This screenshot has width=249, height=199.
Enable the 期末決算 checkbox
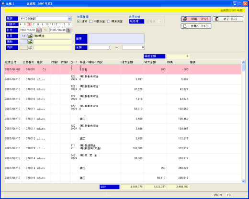[x=109, y=22]
